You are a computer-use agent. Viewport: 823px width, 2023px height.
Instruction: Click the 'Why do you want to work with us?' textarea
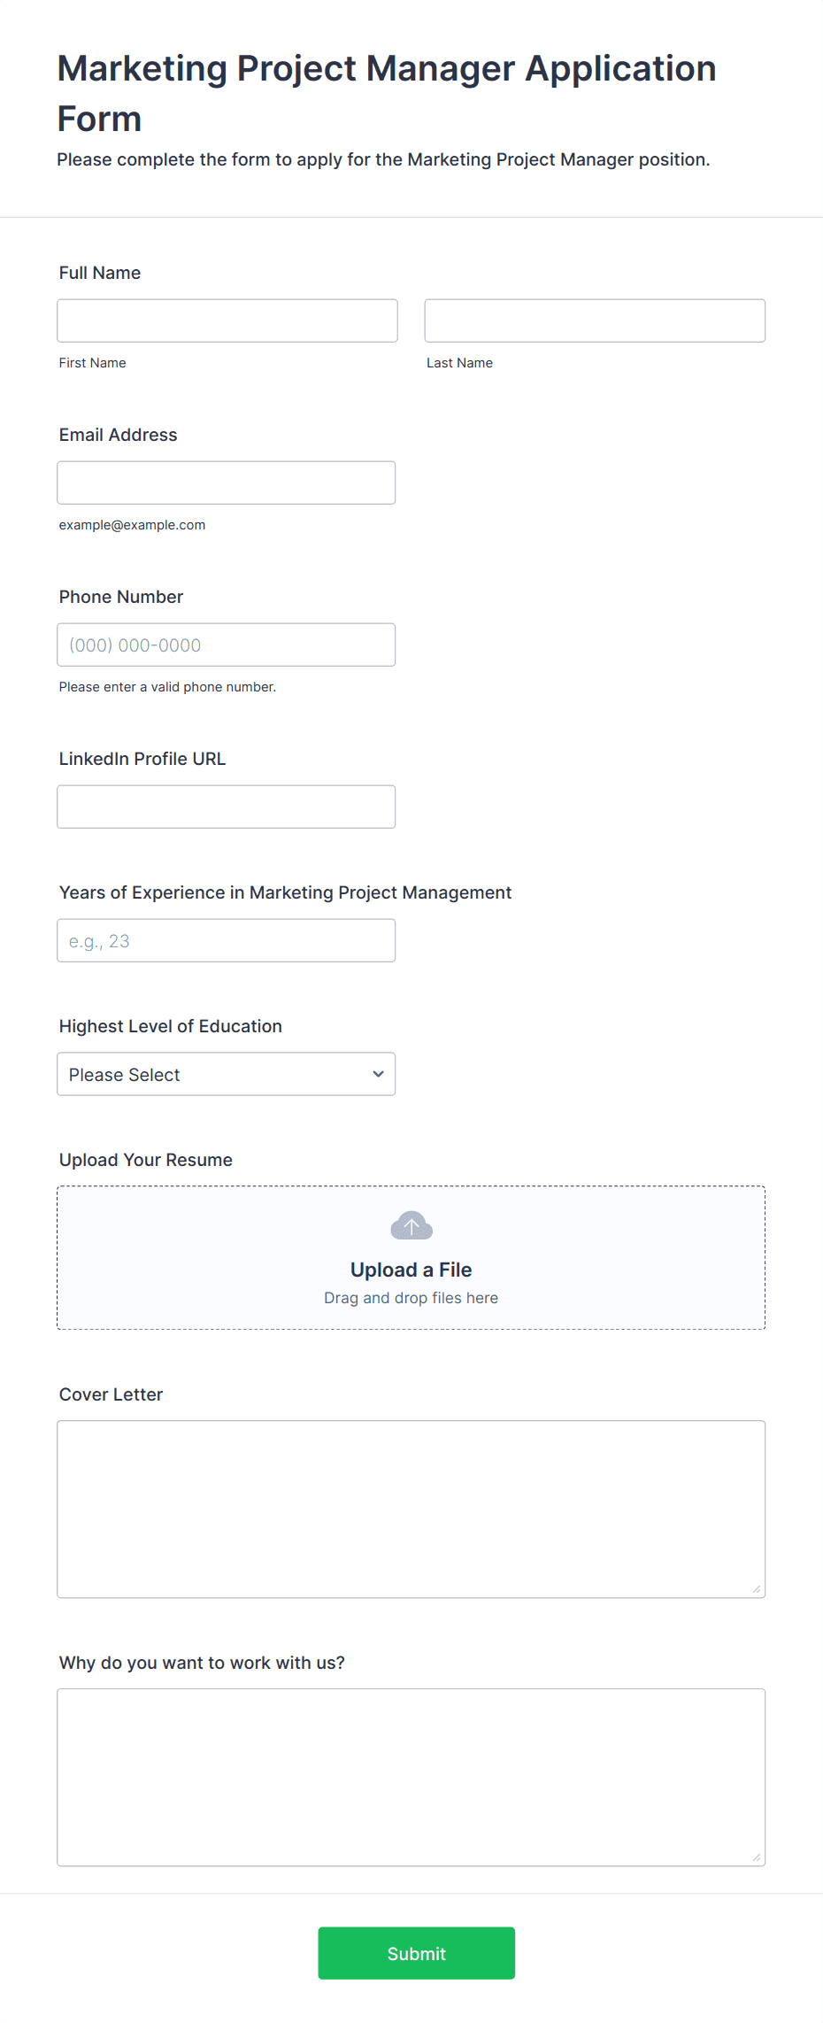[411, 1778]
